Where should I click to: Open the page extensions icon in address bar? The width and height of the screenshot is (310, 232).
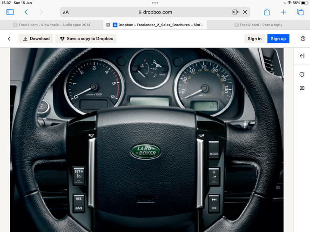point(235,12)
